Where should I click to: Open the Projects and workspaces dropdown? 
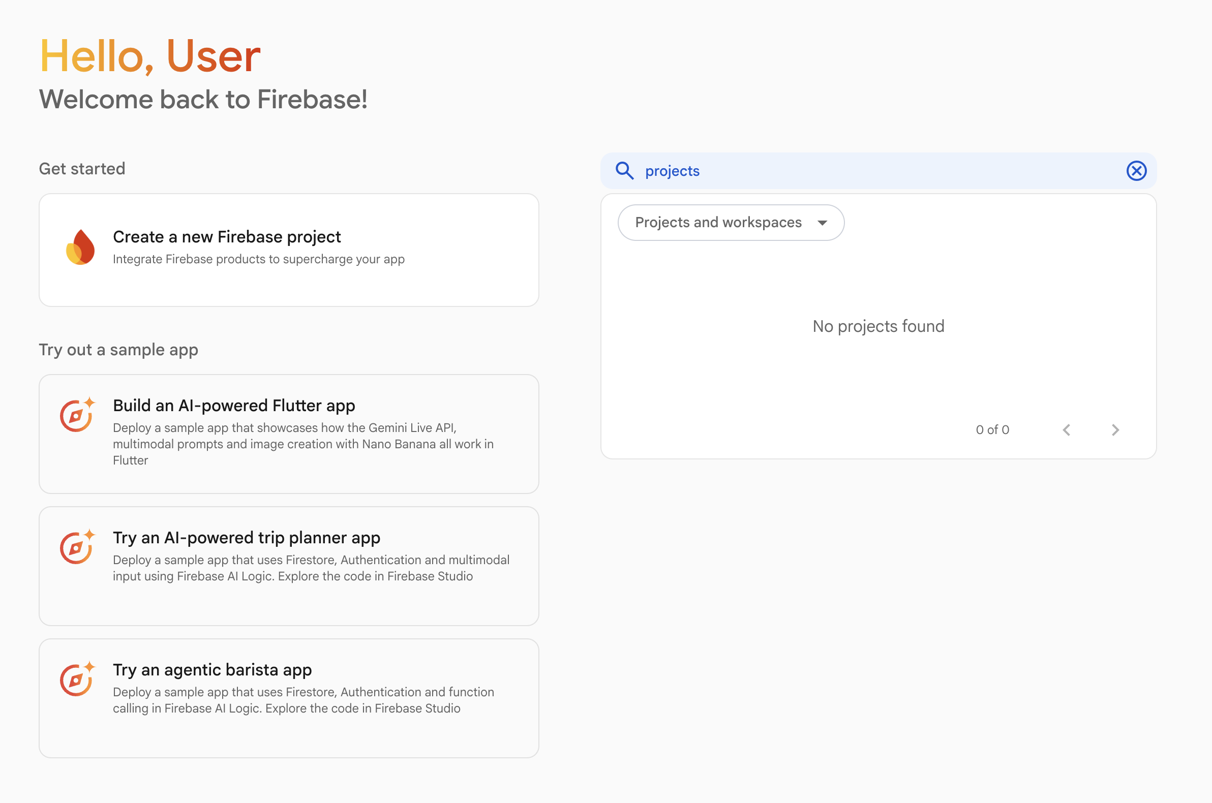point(731,222)
